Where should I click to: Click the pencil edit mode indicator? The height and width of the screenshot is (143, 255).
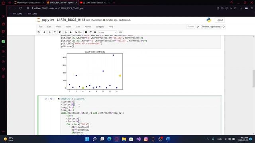(x=198, y=27)
